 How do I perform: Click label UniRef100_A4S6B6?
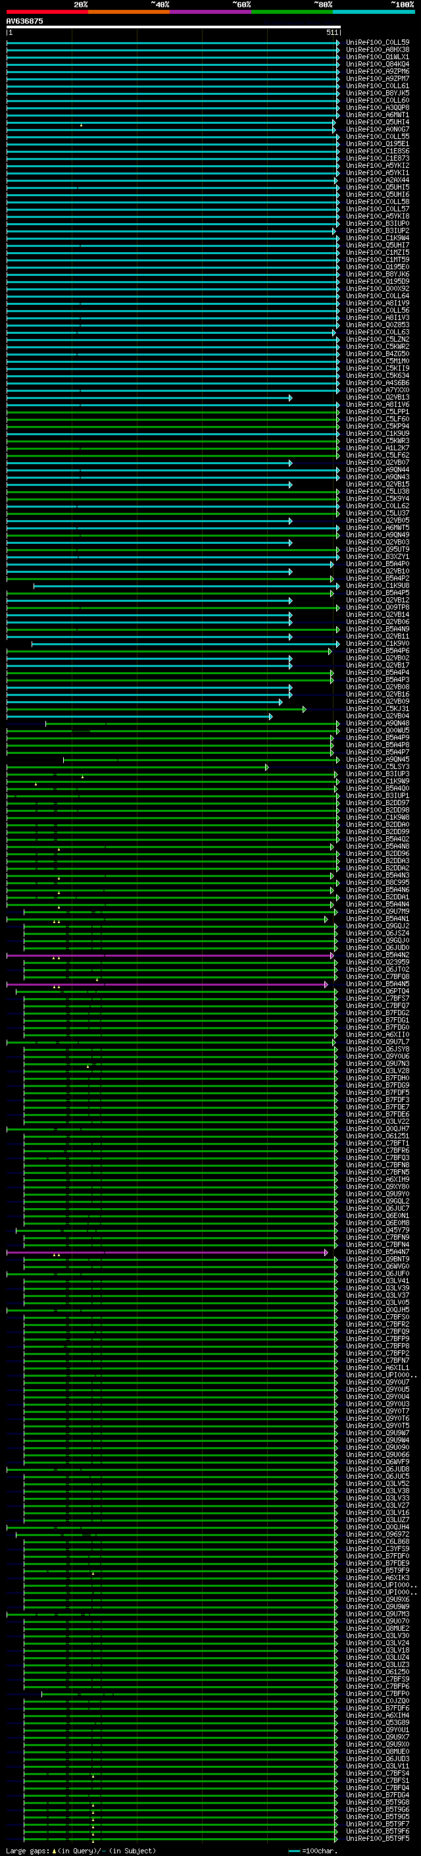[377, 383]
